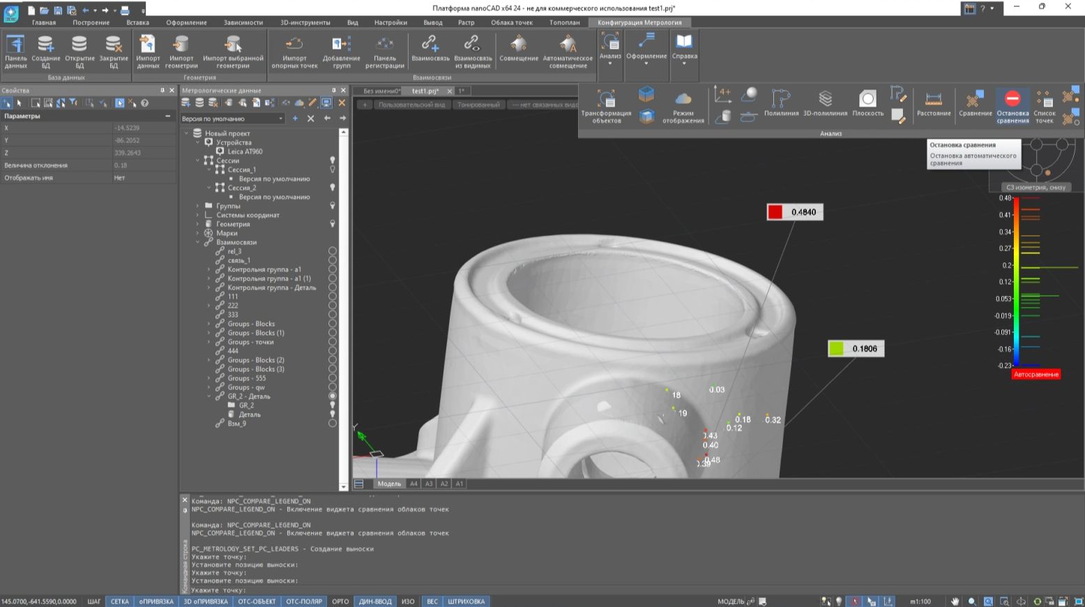The height and width of the screenshot is (607, 1085).
Task: Click the Тонированный visual style button
Action: click(x=478, y=105)
